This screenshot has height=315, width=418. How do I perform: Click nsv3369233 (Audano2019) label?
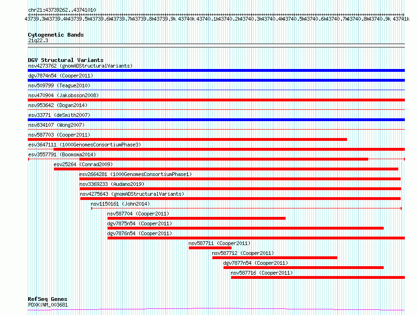[x=112, y=184]
